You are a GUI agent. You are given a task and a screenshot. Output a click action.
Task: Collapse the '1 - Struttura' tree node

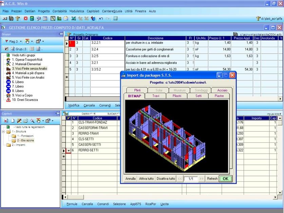[x=4, y=131]
